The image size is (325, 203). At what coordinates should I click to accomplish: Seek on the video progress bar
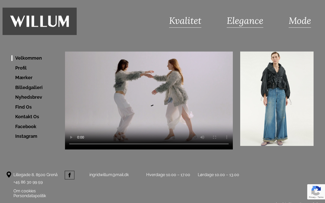pyautogui.click(x=149, y=144)
